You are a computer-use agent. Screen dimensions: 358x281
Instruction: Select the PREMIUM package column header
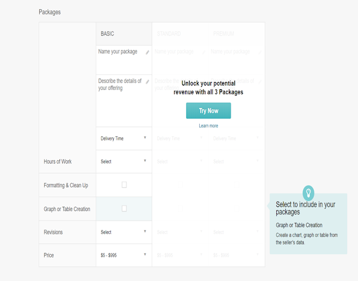224,34
